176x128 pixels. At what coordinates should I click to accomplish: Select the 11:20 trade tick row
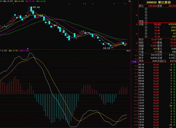(157, 87)
